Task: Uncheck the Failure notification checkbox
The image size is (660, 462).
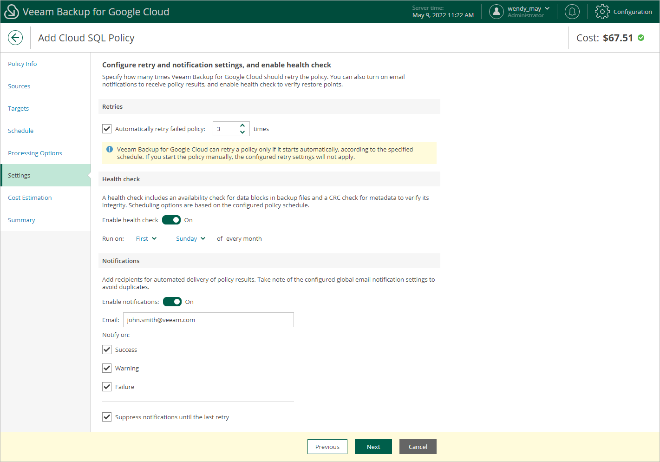Action: (x=107, y=387)
